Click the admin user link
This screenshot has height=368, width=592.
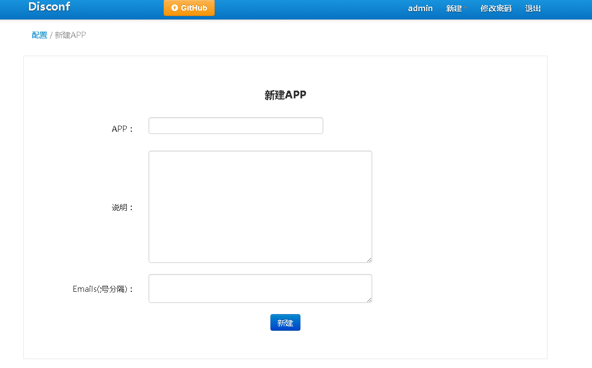tap(420, 8)
